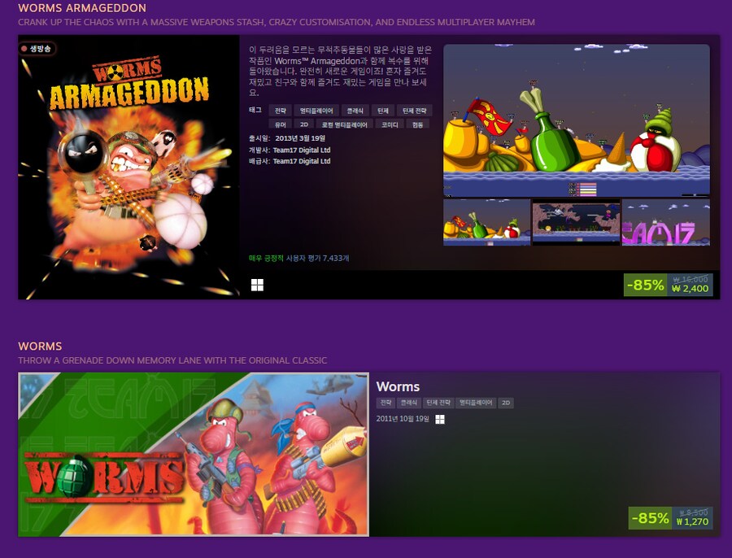The height and width of the screenshot is (558, 732).
Task: Select the 전략 tag on Worms Armageddon
Action: 278,110
